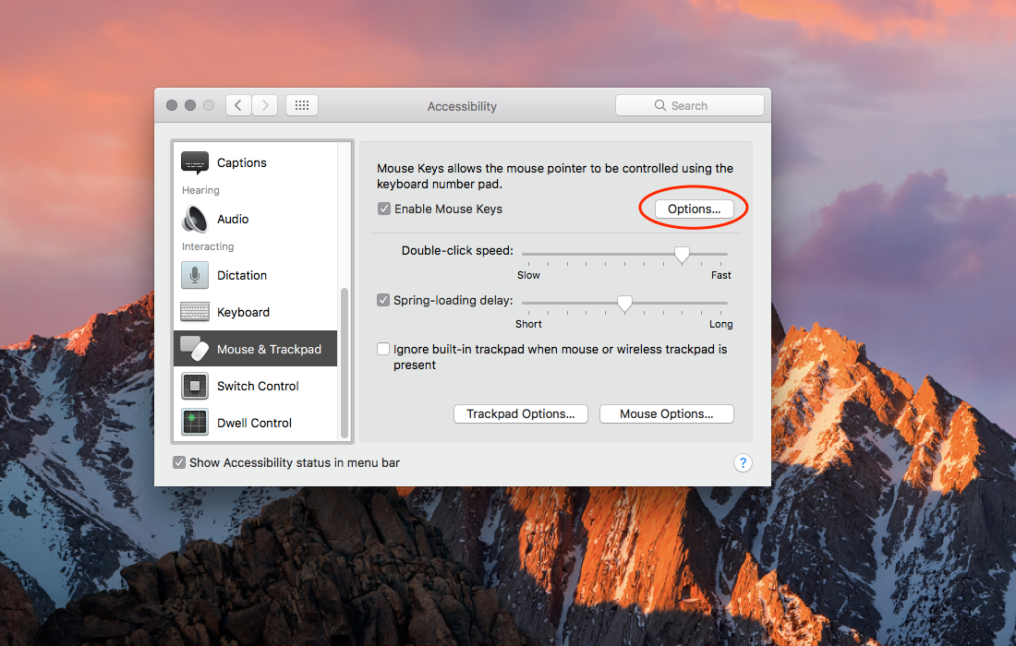Click the Dictation microphone icon
Screen dimensions: 1016x646
tap(194, 275)
